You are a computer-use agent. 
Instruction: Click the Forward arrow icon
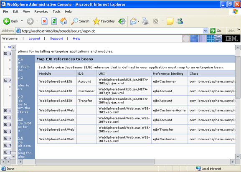point(30,21)
